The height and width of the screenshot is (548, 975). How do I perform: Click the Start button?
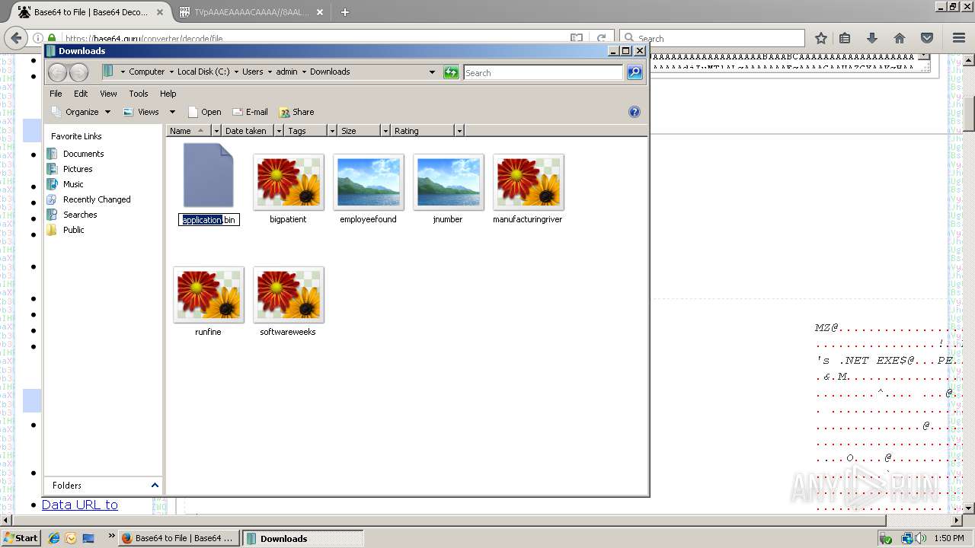coord(21,538)
